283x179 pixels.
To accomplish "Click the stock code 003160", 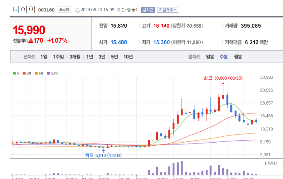I will [x=46, y=10].
